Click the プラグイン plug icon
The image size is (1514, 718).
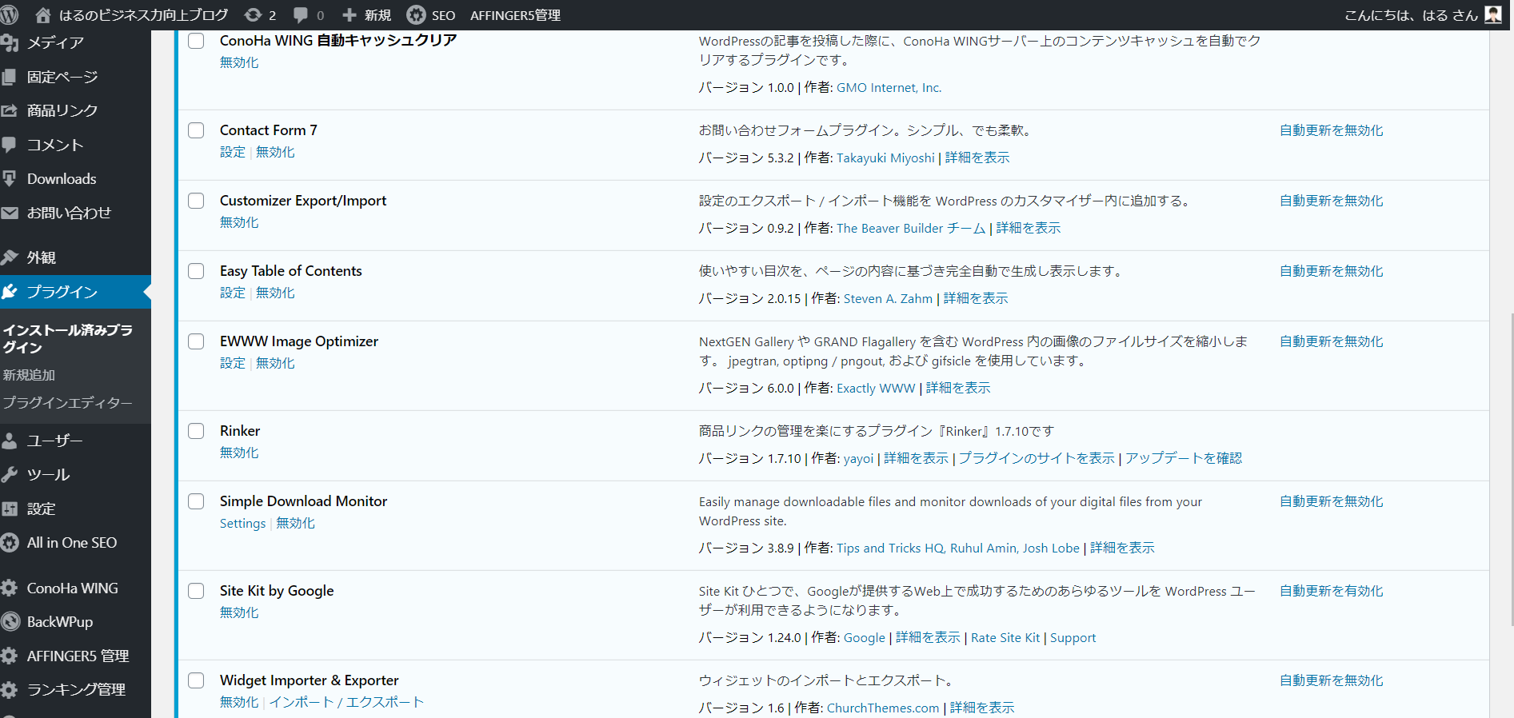10,292
